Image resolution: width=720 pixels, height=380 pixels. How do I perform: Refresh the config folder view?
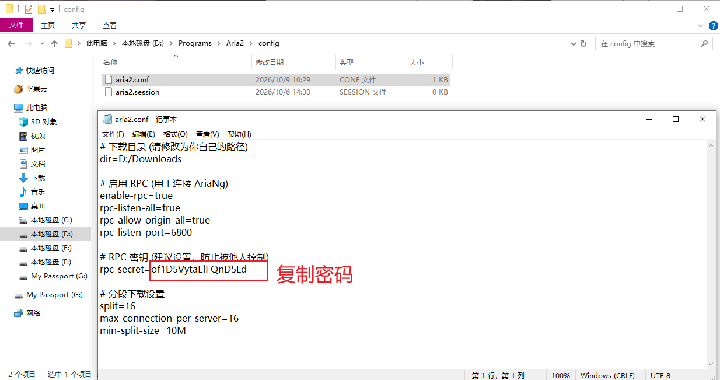583,43
